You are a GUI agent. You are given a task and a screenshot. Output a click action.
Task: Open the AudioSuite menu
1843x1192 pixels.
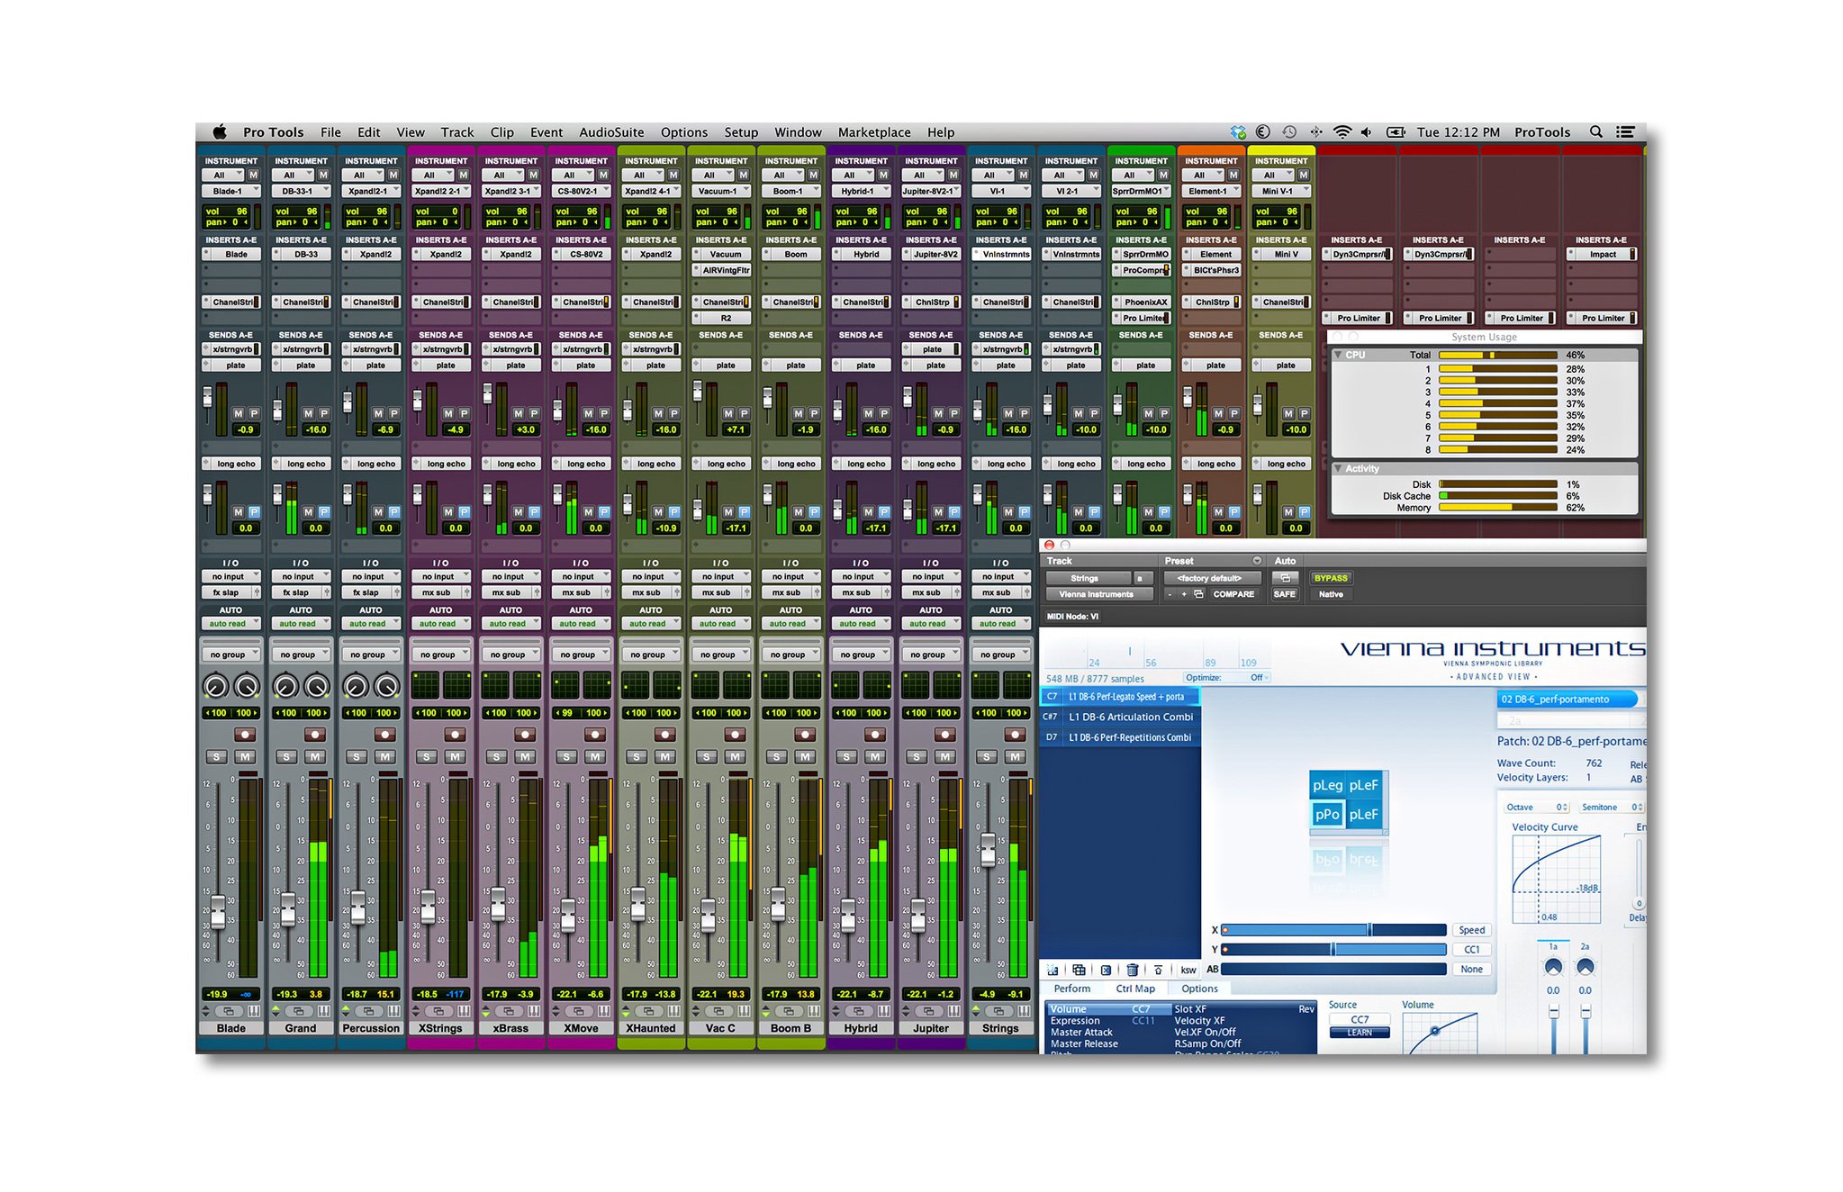click(x=610, y=132)
